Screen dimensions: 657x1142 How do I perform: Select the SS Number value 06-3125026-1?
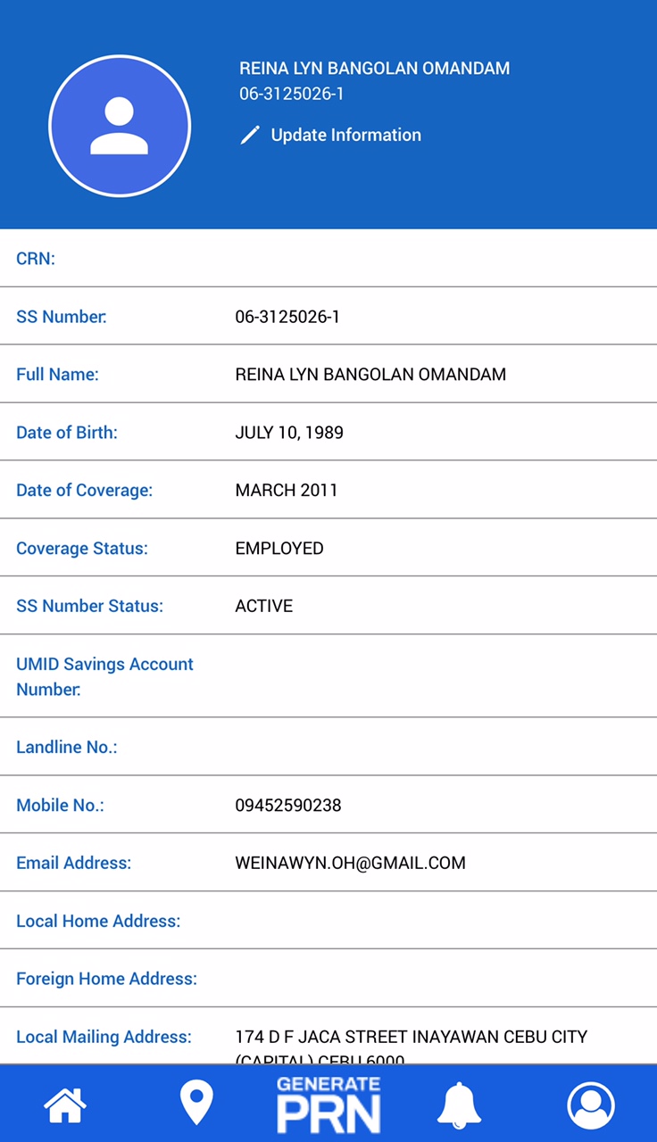click(287, 317)
